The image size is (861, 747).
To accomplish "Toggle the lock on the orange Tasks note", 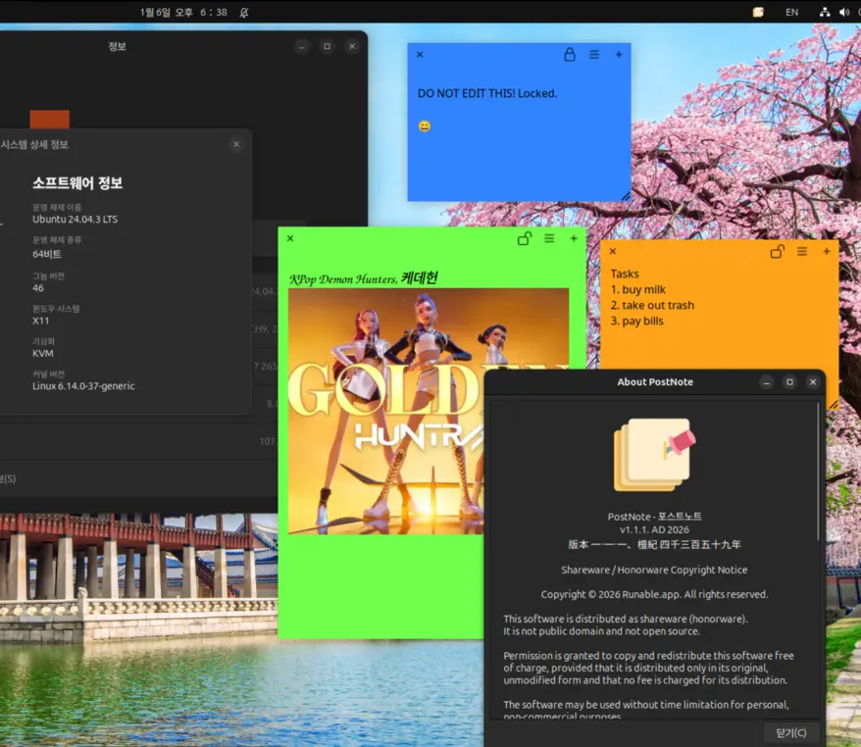I will (x=777, y=252).
